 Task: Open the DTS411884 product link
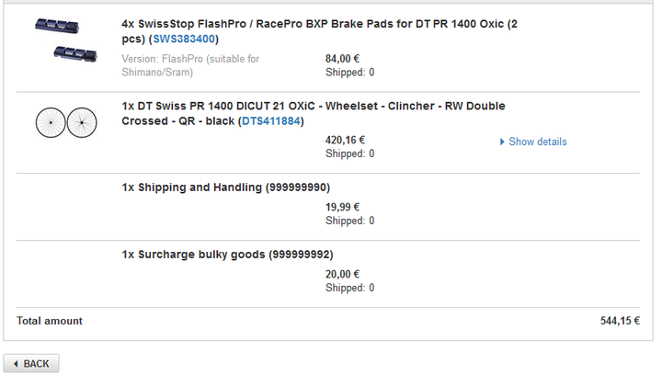271,121
